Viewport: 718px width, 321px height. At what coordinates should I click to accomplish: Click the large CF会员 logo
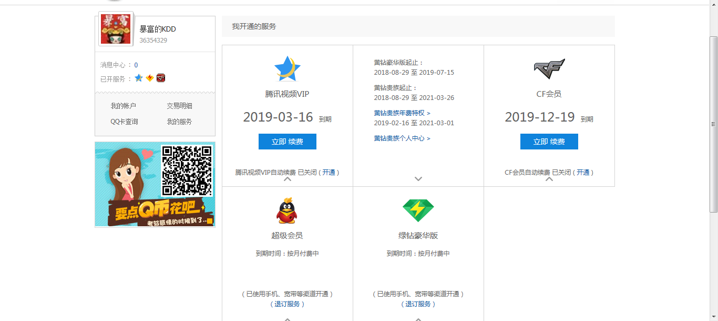click(549, 69)
